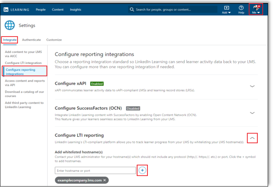273x187 pixels.
Task: Select Access content and reports via API
Action: pyautogui.click(x=25, y=83)
